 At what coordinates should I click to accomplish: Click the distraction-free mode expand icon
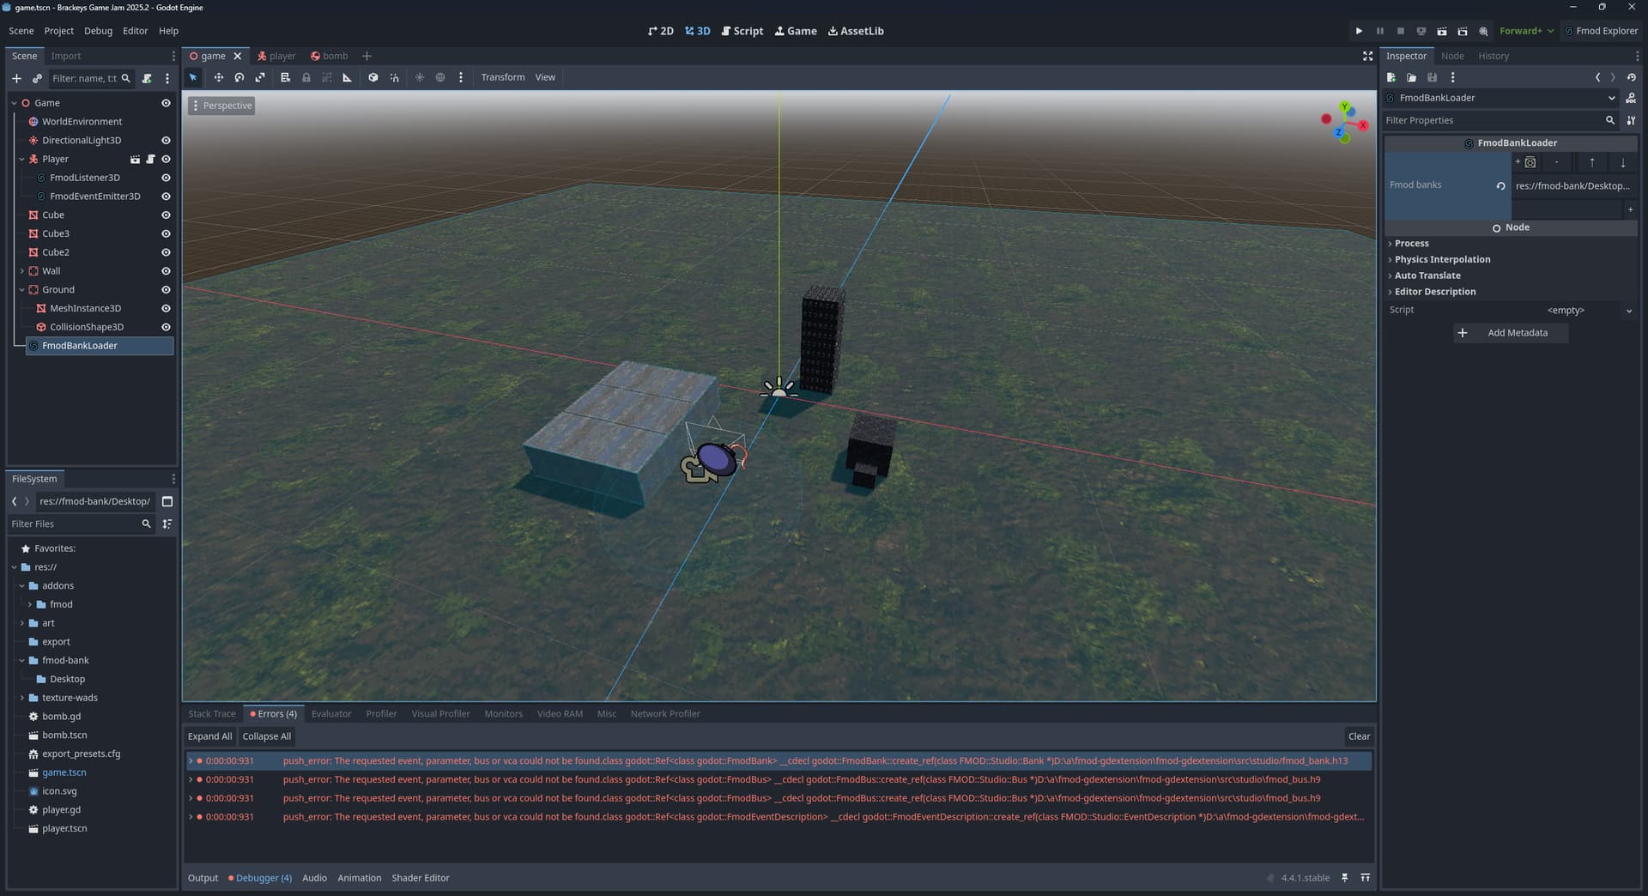(x=1367, y=56)
